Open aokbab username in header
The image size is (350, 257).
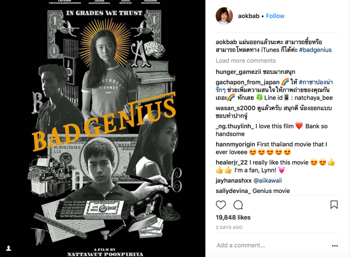(x=248, y=16)
